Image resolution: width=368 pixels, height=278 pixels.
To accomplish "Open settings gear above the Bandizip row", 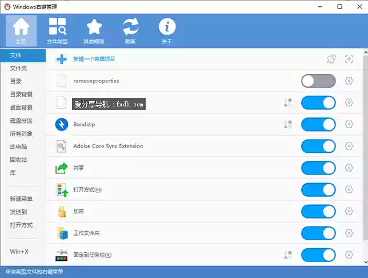I will 349,103.
